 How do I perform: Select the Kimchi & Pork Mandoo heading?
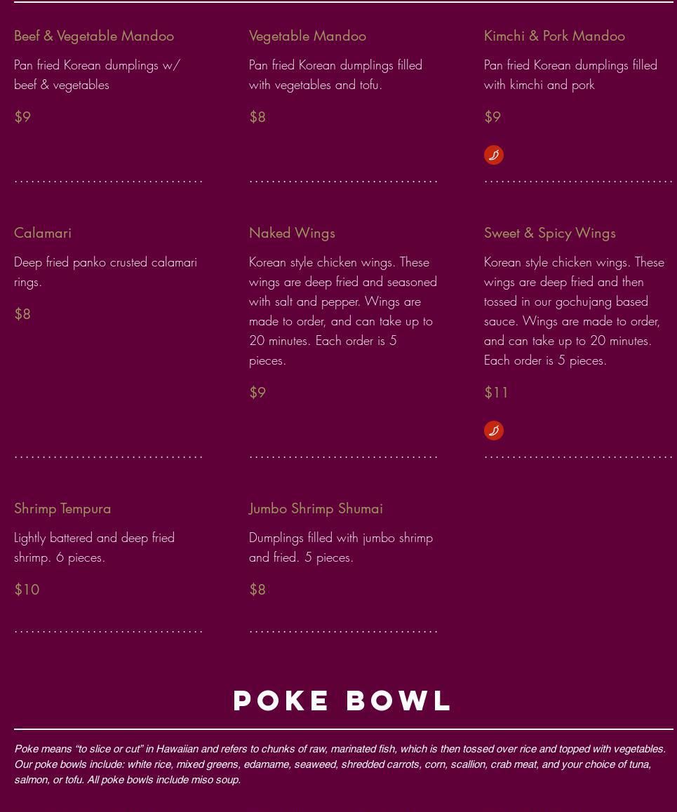click(554, 36)
